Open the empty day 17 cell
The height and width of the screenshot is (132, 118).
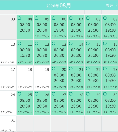8,78
